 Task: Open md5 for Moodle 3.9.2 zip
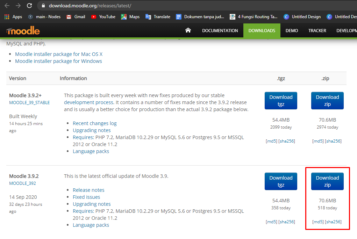pos(318,222)
